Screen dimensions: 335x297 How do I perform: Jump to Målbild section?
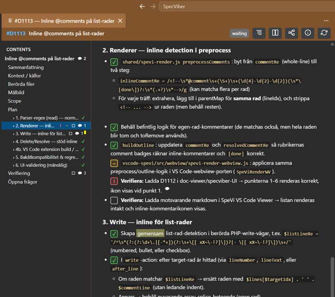[x=16, y=92]
